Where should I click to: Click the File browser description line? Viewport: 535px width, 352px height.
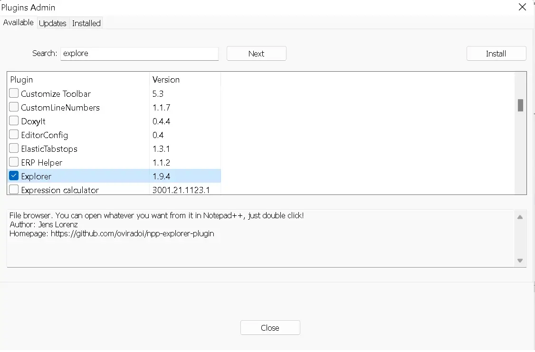pos(157,216)
